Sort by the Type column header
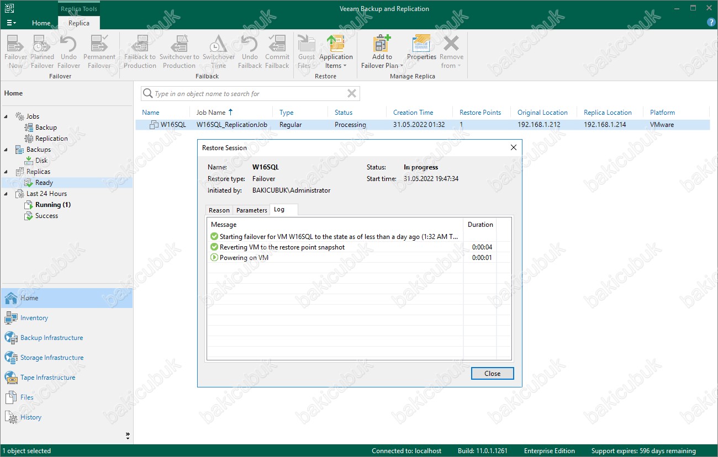This screenshot has height=457, width=718. pos(286,113)
